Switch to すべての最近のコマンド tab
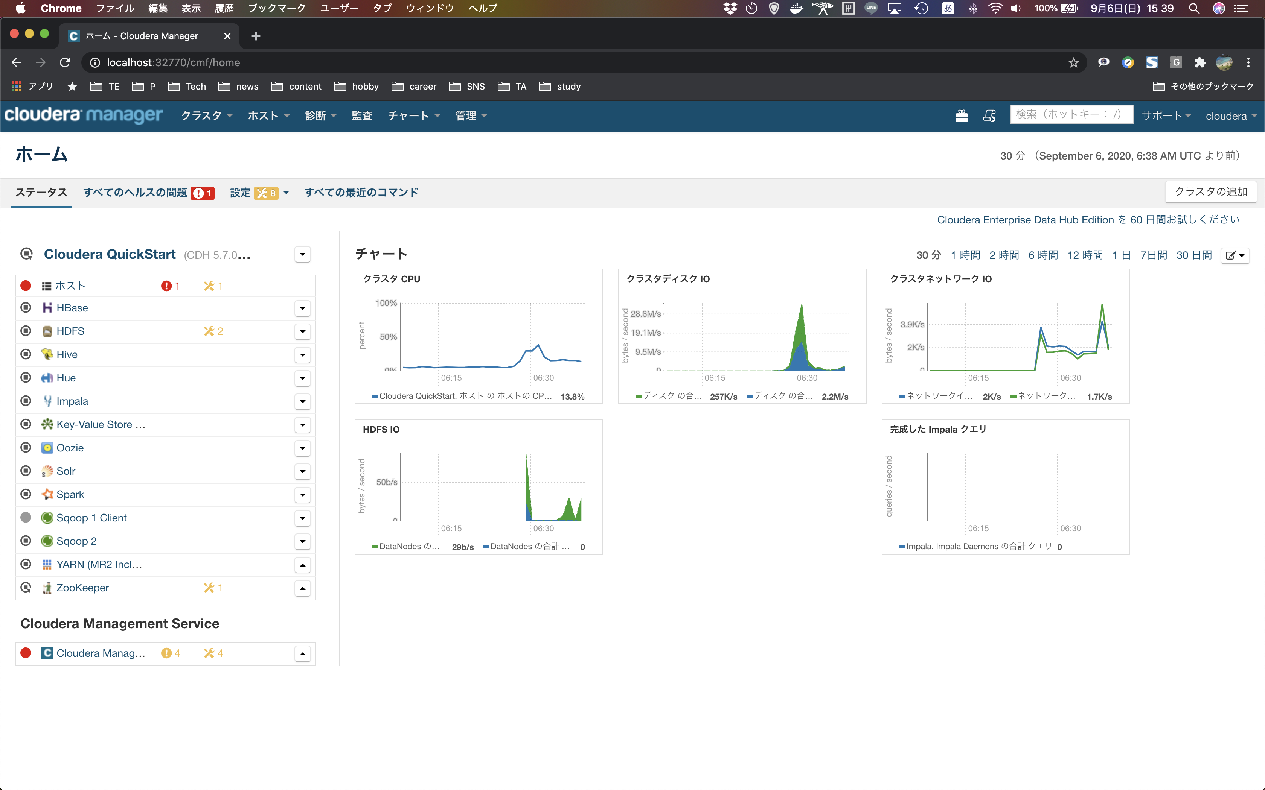The height and width of the screenshot is (790, 1265). point(361,192)
